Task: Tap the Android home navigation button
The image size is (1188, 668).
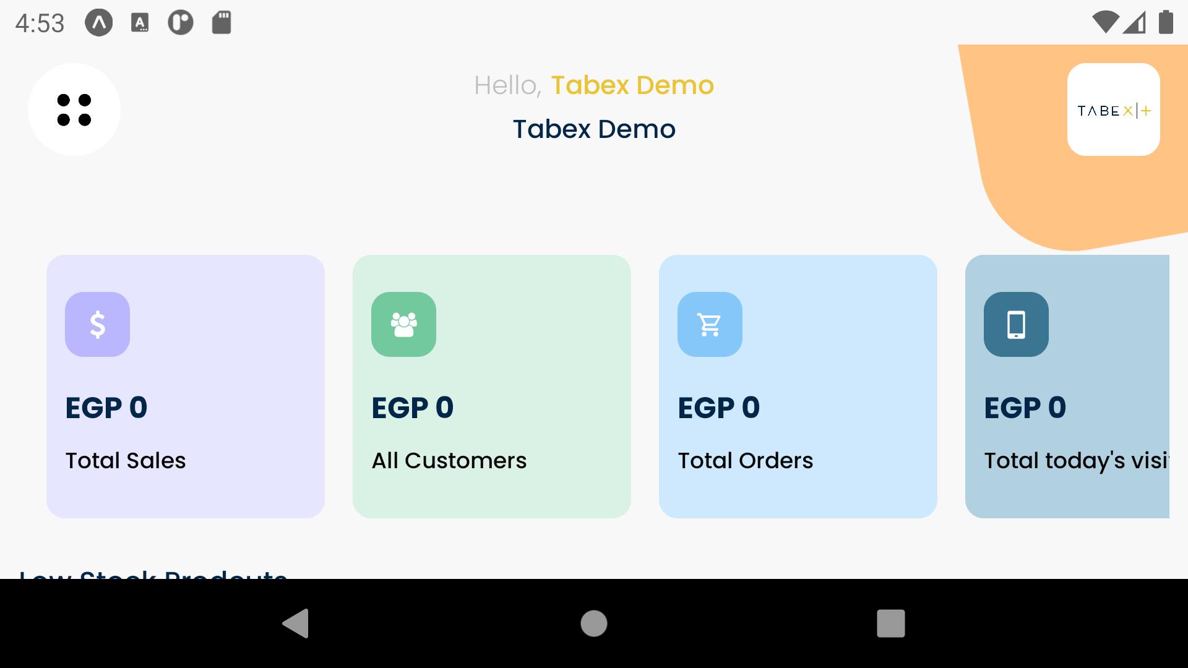Action: pyautogui.click(x=594, y=623)
